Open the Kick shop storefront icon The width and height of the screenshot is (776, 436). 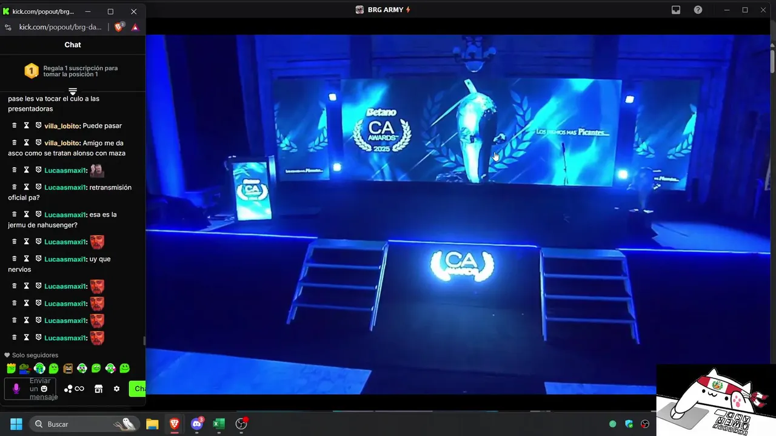[98, 389]
